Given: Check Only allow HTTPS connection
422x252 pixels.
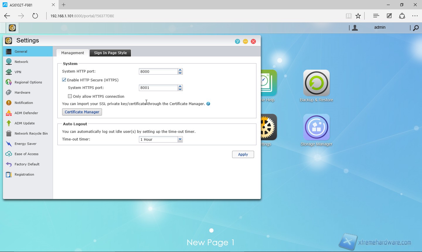Looking at the screenshot, I should pos(70,96).
